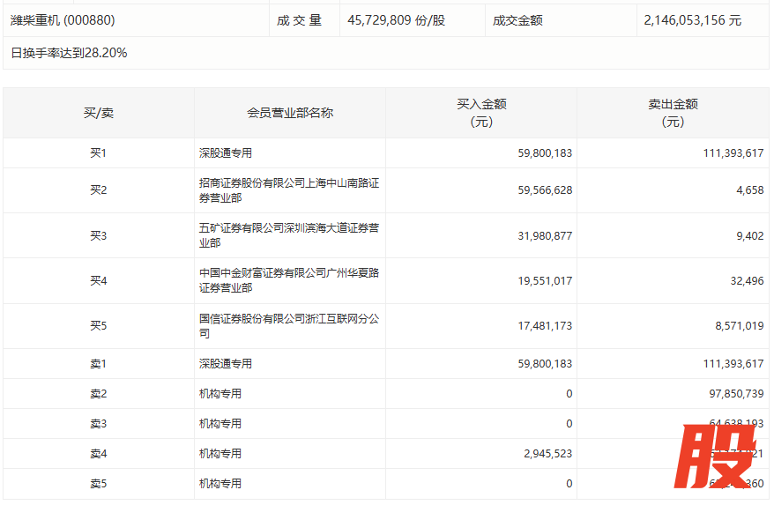Select 机构专用 in the 卖2 row

point(220,394)
